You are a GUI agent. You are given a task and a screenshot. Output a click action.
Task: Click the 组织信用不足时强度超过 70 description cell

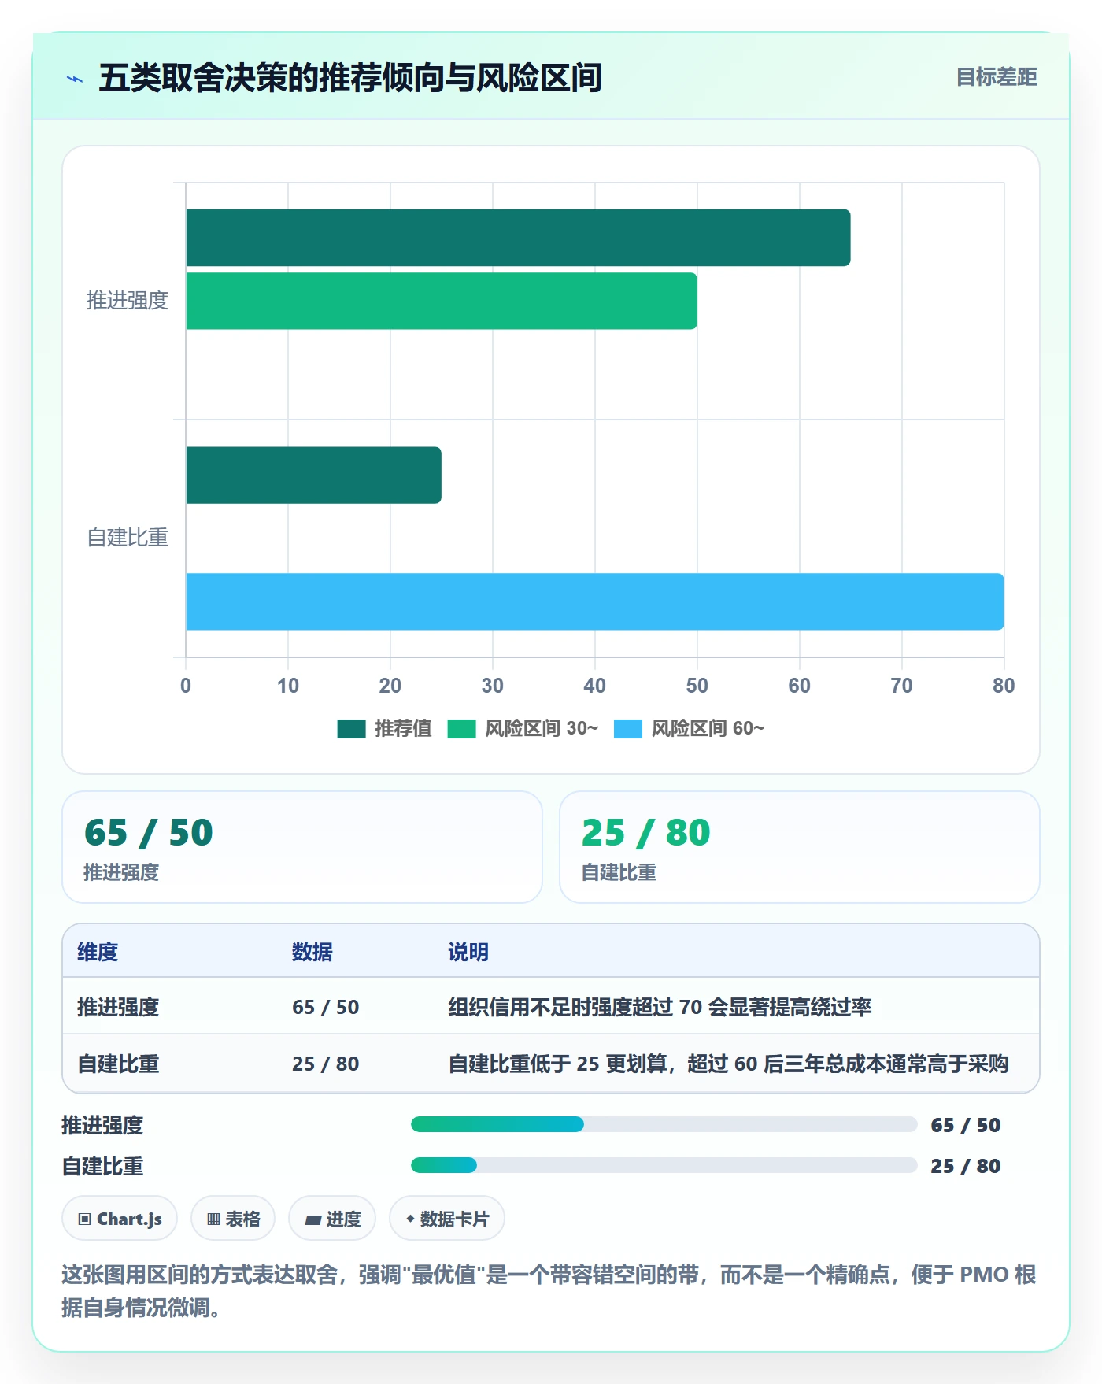click(660, 1007)
